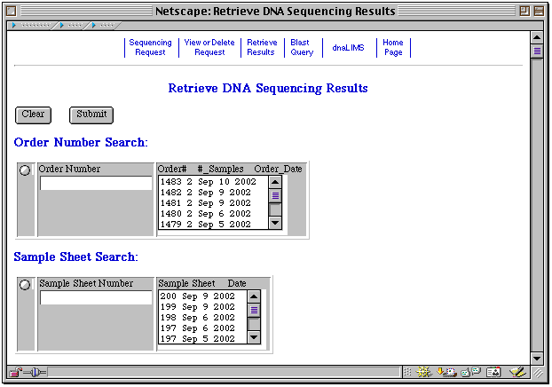Open Address Book icon in status bar
Image resolution: width=552 pixels, height=387 pixels.
point(493,372)
